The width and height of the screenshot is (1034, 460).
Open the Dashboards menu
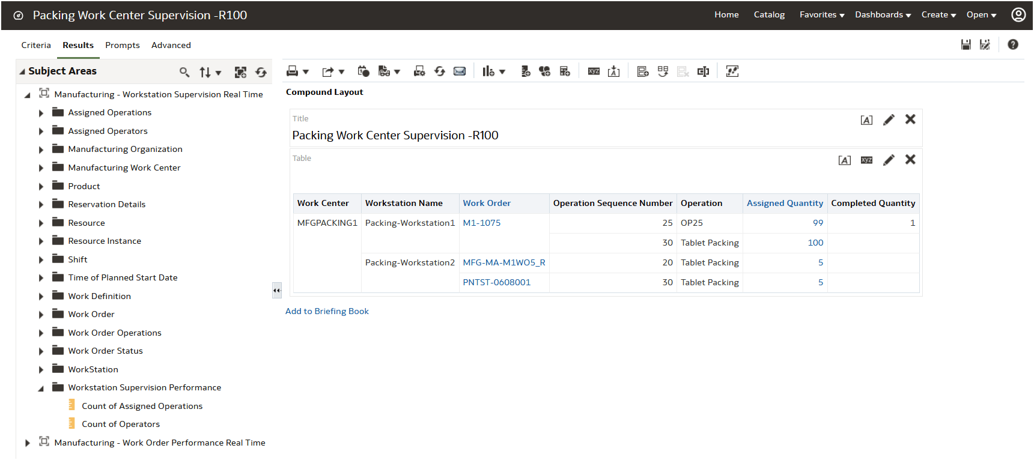[x=883, y=14]
